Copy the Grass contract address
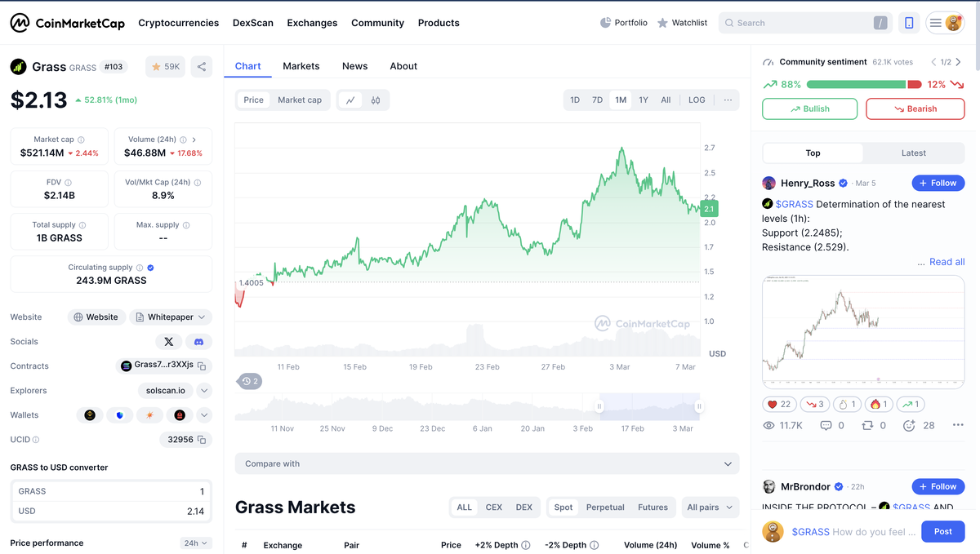The image size is (980, 554). [202, 366]
